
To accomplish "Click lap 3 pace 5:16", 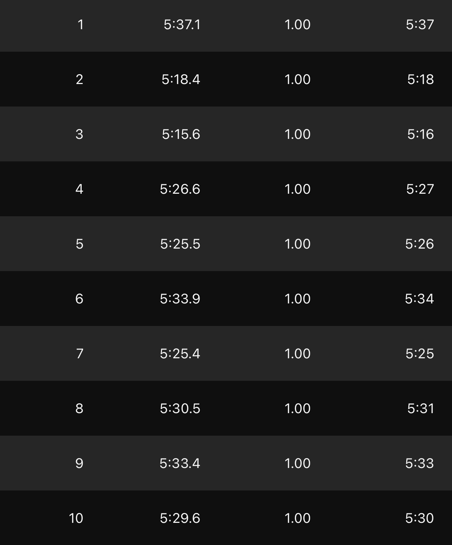I will point(421,134).
